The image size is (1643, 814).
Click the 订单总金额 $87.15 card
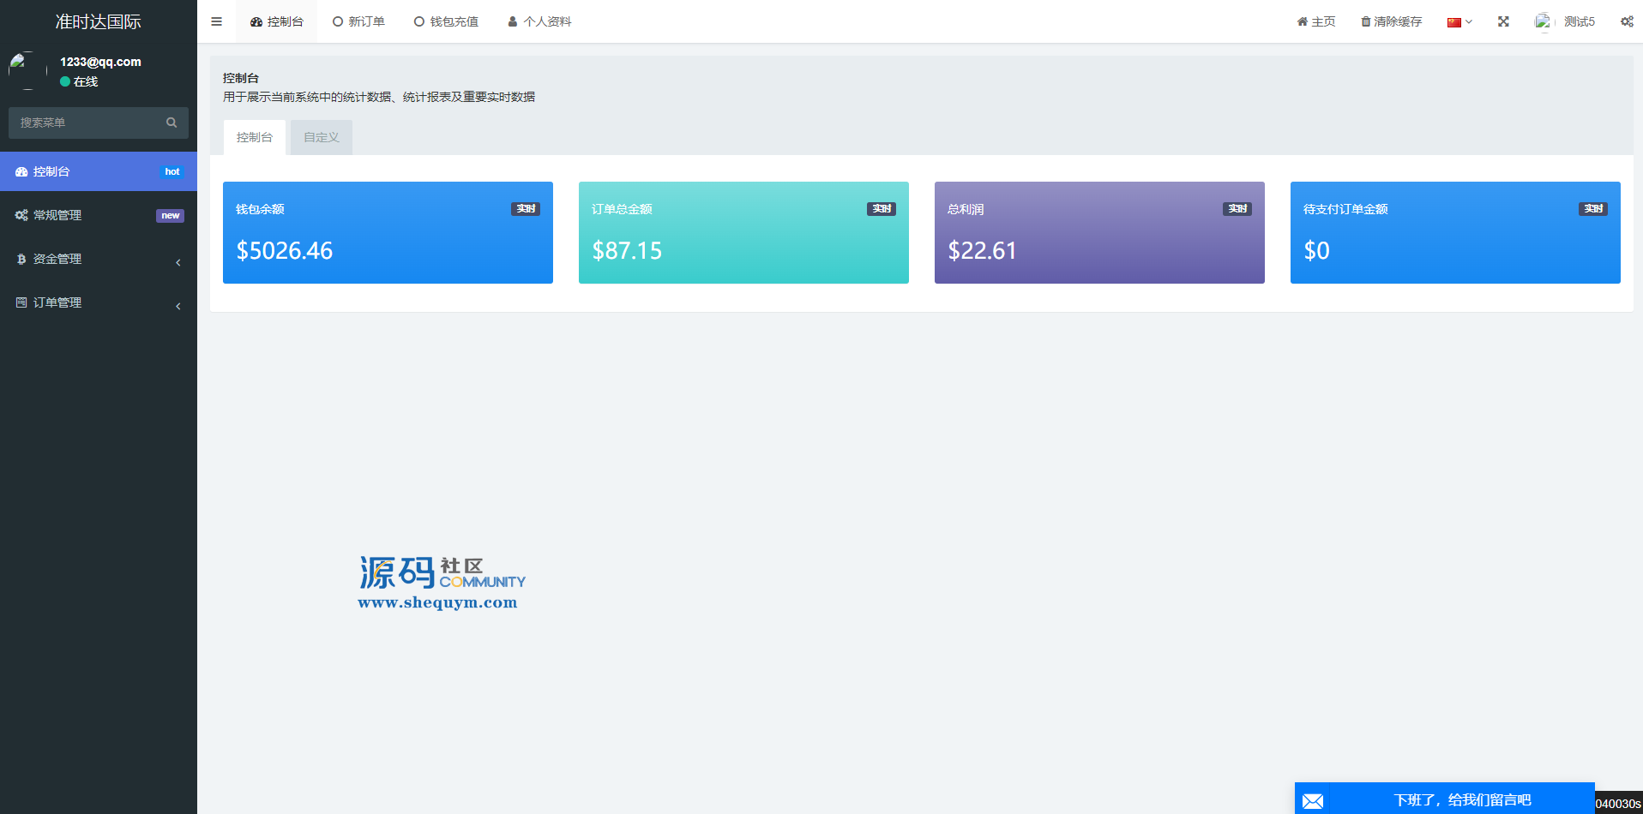pyautogui.click(x=743, y=232)
